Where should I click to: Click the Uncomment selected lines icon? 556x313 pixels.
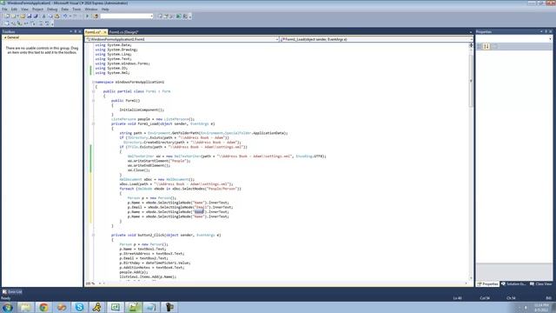pos(47,23)
